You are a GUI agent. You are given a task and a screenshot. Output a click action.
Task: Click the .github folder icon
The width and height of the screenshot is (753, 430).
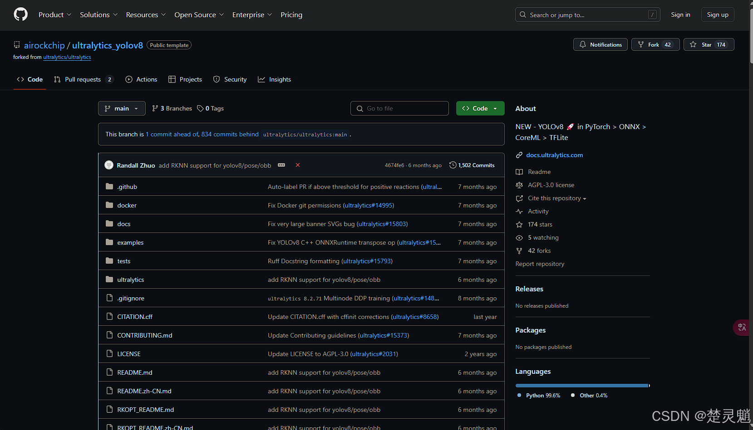109,186
